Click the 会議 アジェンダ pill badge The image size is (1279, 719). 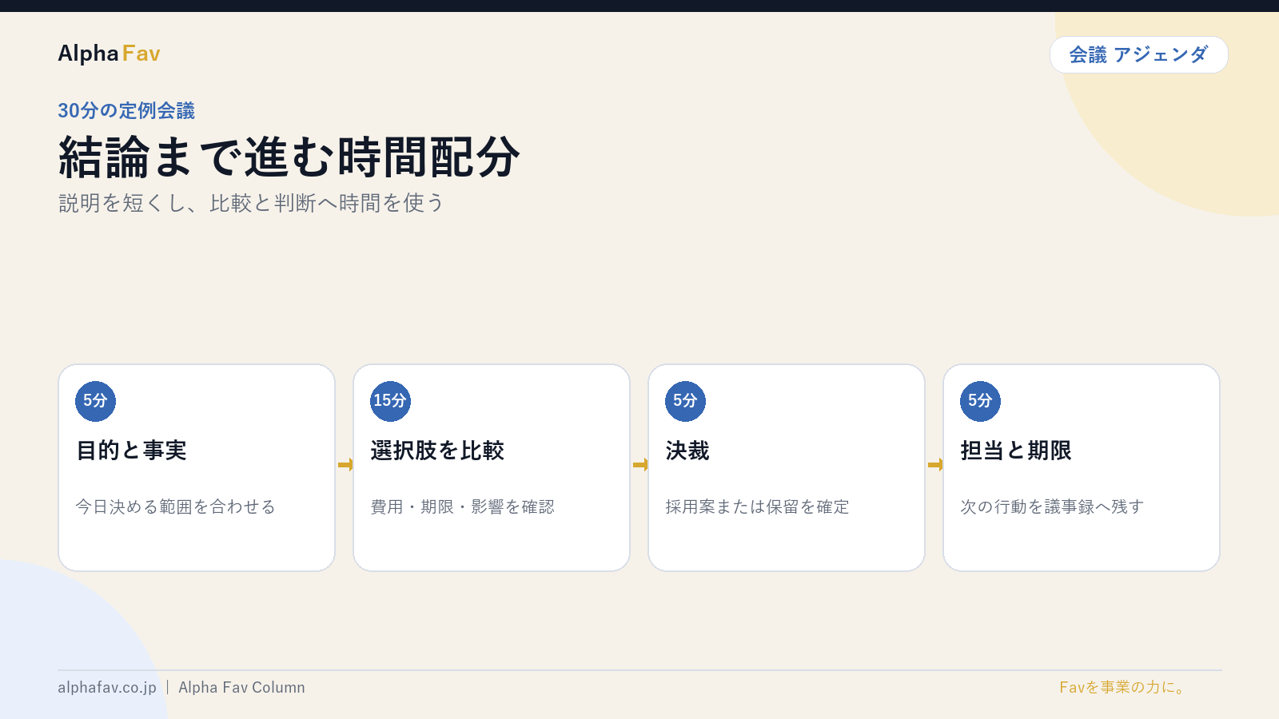click(x=1138, y=54)
